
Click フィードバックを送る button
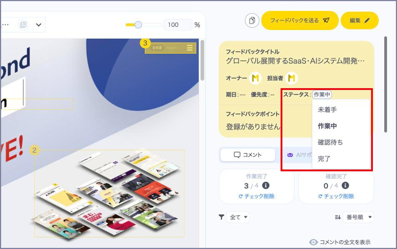[300, 20]
